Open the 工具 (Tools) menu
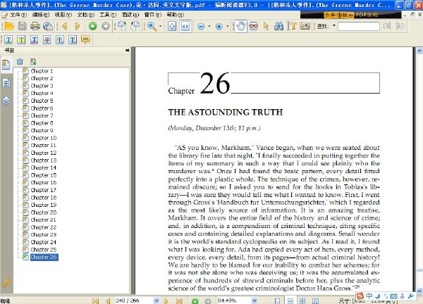423x304 pixels. pyautogui.click(x=108, y=15)
